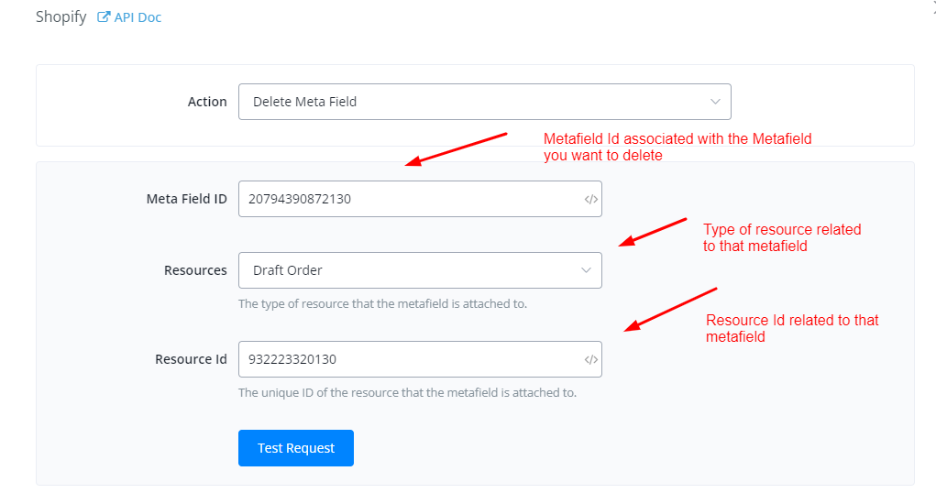Screen dimensions: 936x493
Task: Click the help text below Resources dropdown
Action: [382, 303]
